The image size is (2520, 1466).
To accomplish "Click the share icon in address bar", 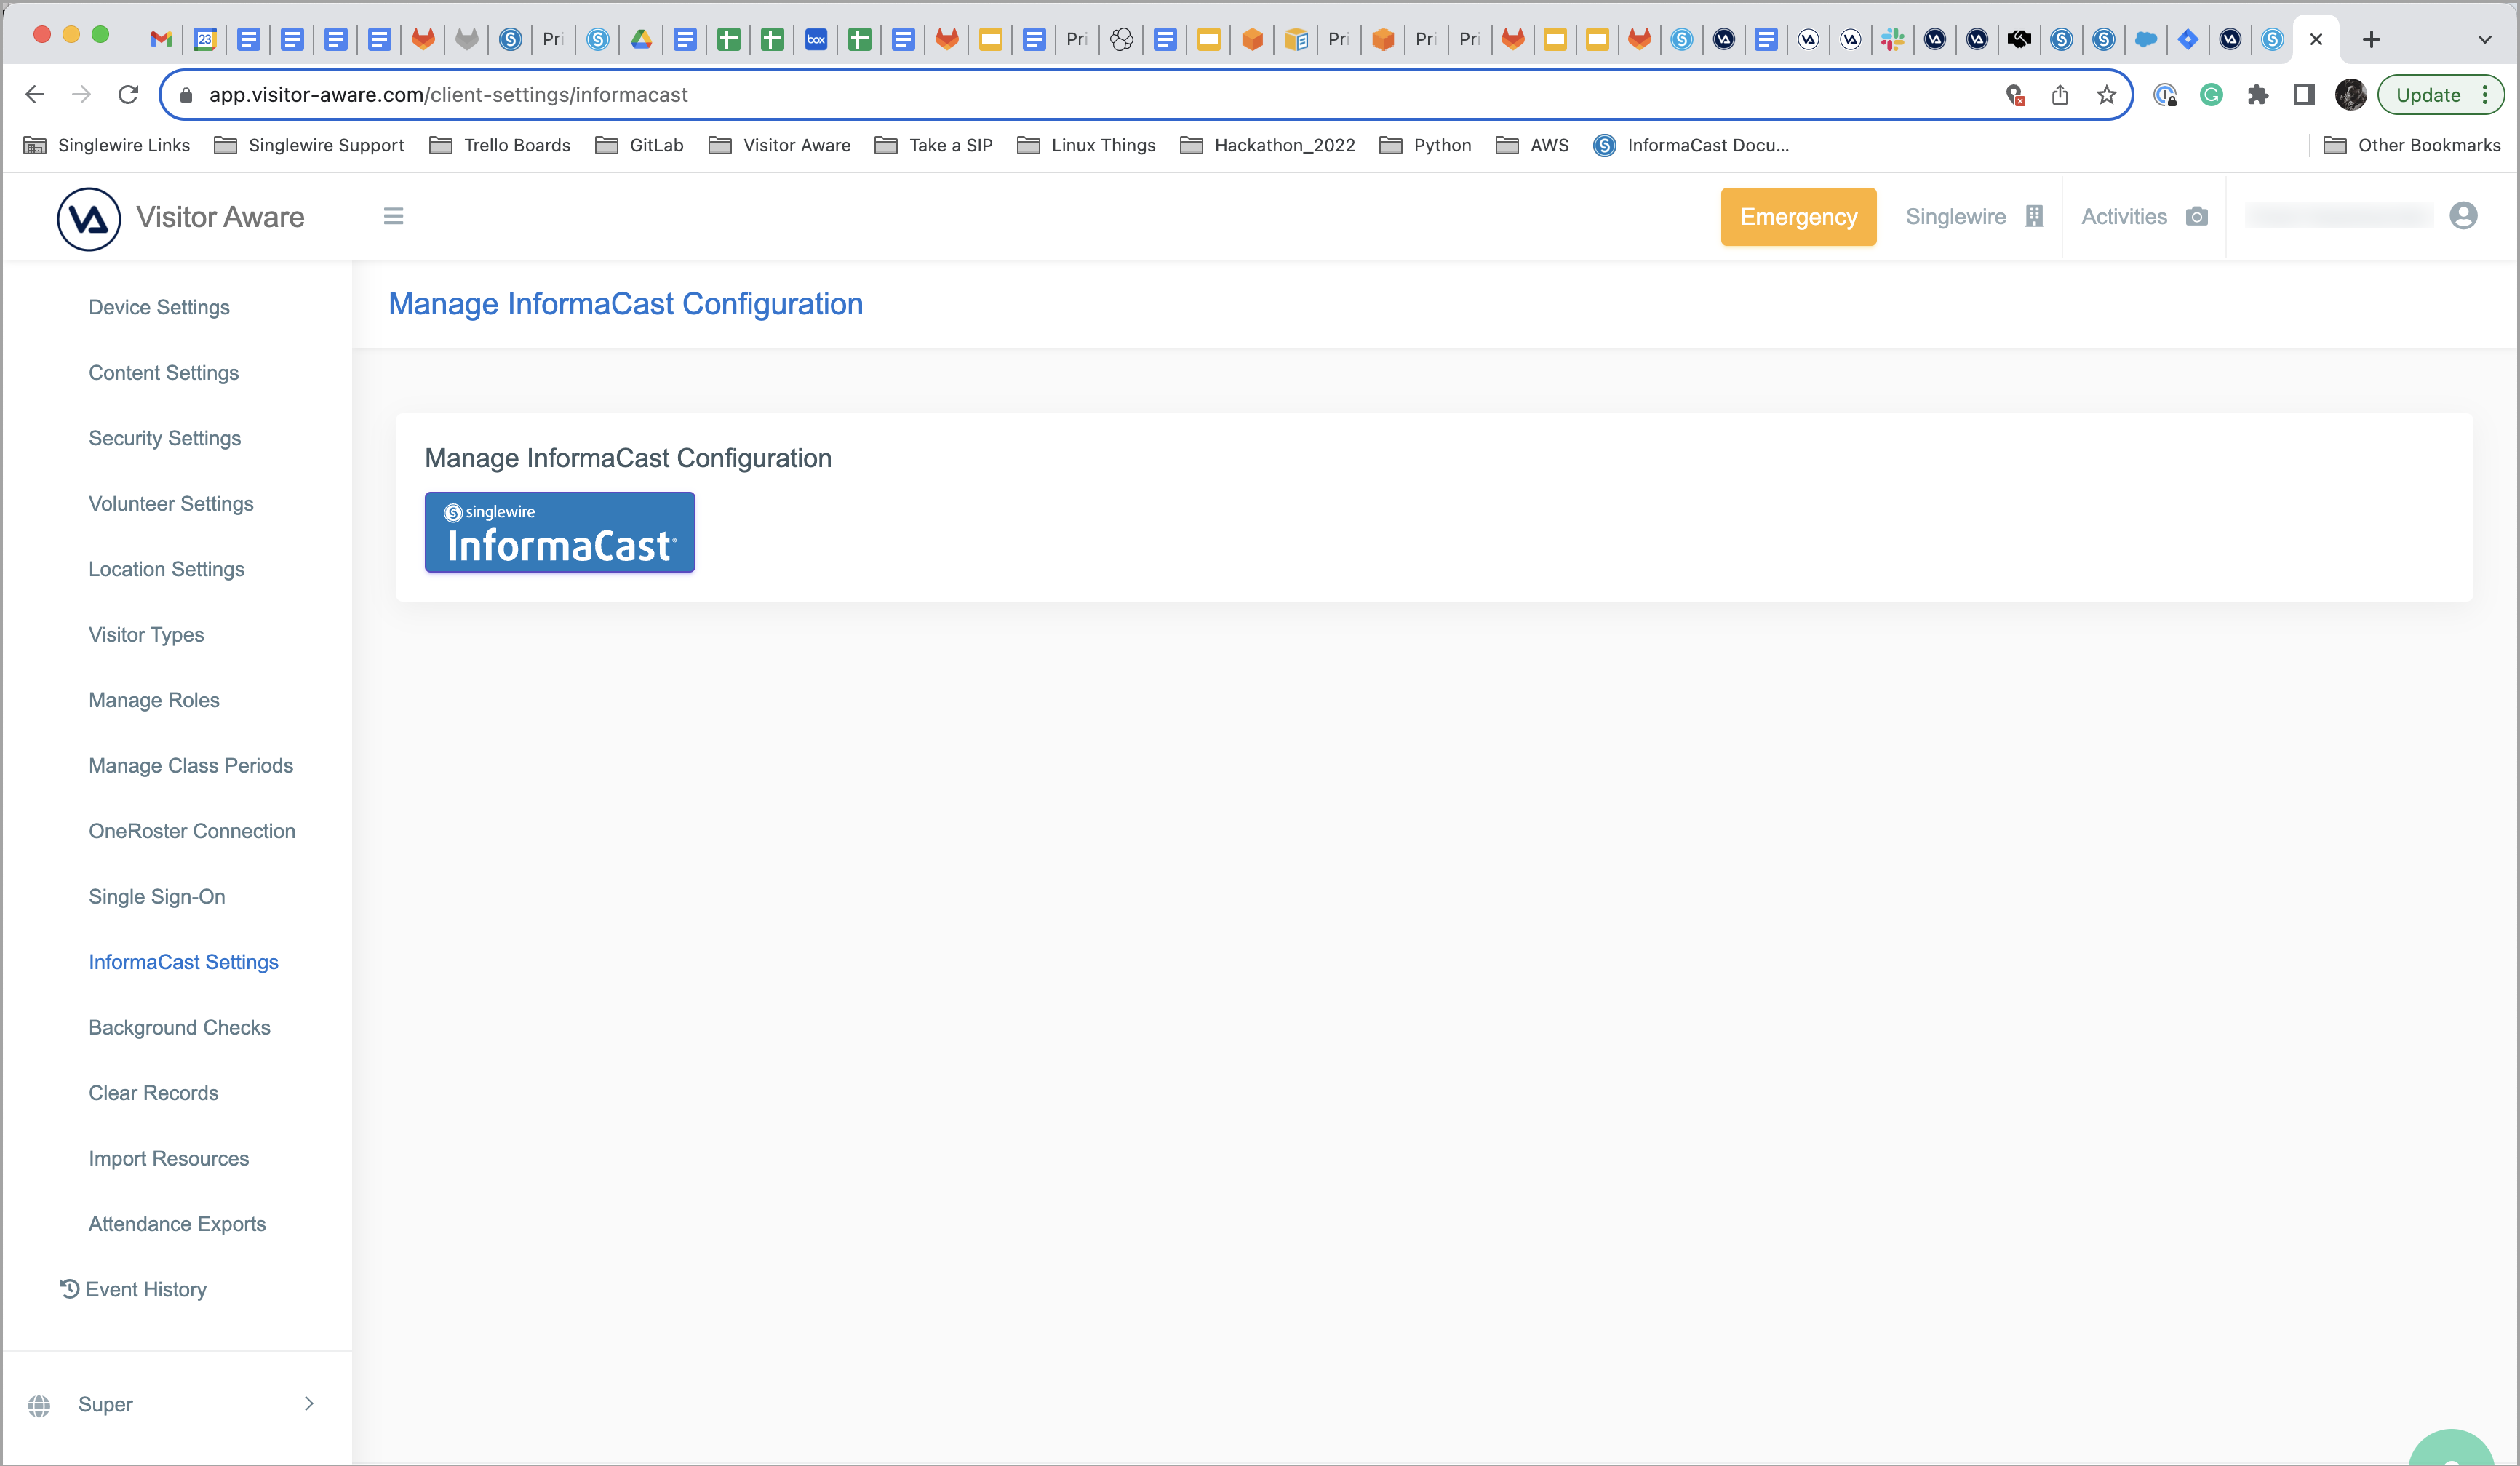I will pos(2060,95).
